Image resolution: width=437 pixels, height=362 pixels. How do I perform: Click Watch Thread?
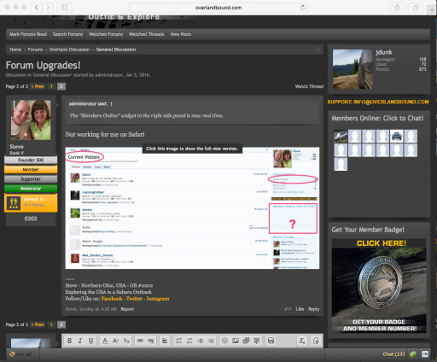[x=309, y=86]
